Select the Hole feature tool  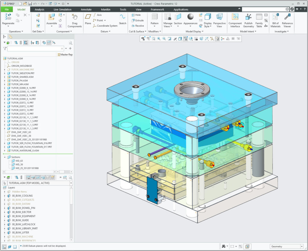click(136, 15)
